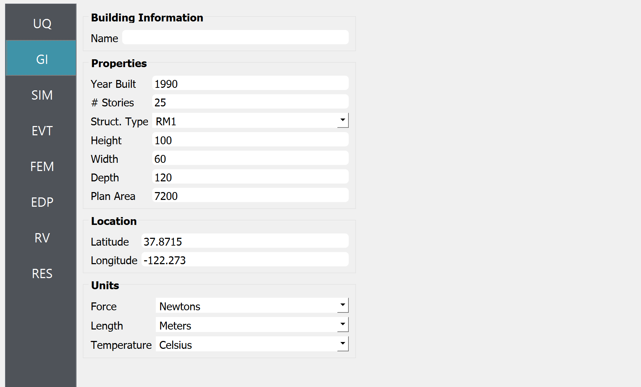Click the building Name input field

pos(235,37)
